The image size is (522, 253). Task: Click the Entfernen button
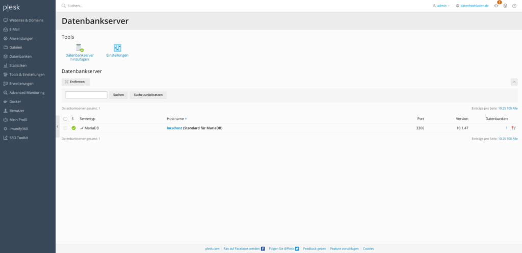75,82
